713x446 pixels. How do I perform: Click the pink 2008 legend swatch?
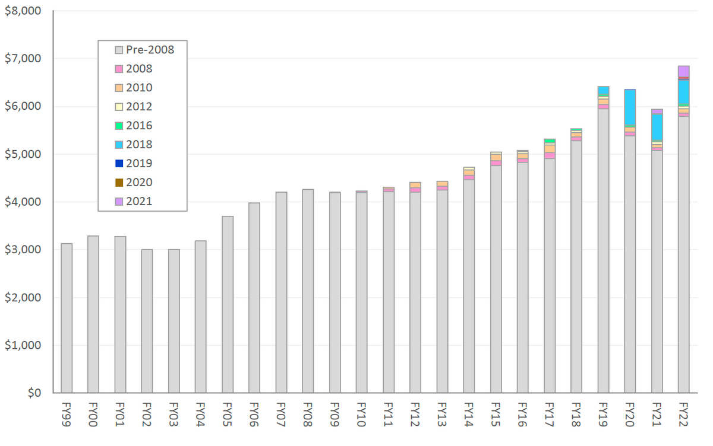tap(119, 69)
